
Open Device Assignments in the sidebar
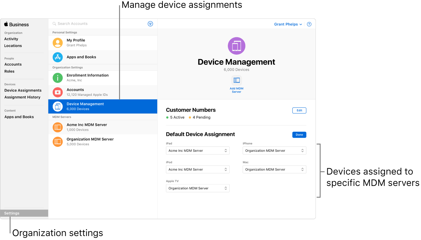23,91
